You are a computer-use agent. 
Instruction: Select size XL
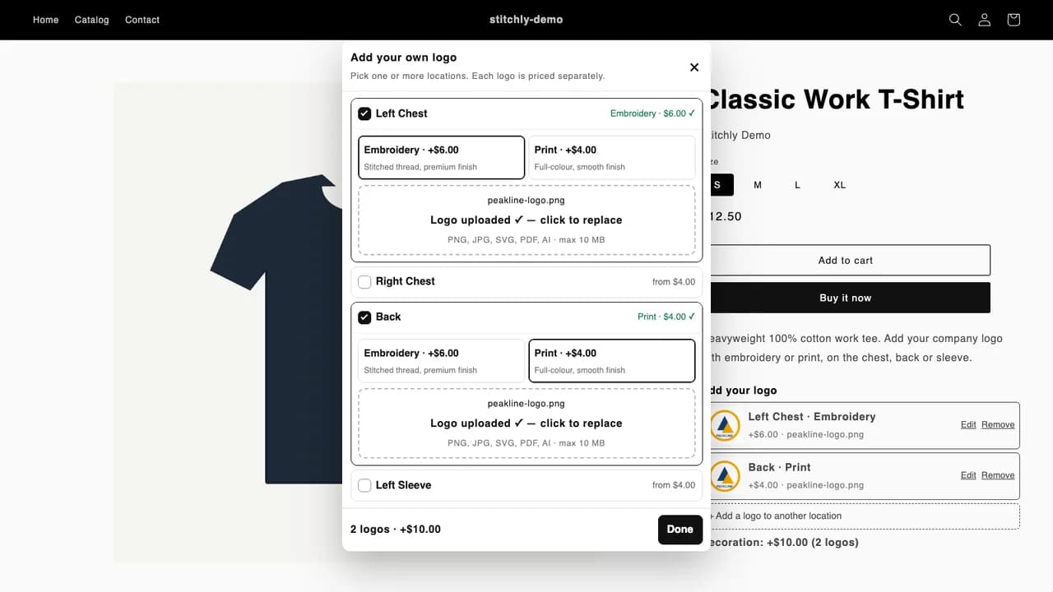839,185
